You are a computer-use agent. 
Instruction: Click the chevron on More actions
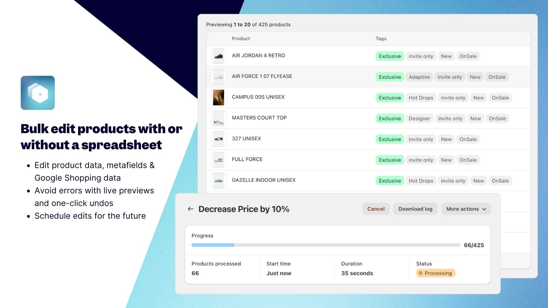(x=484, y=209)
